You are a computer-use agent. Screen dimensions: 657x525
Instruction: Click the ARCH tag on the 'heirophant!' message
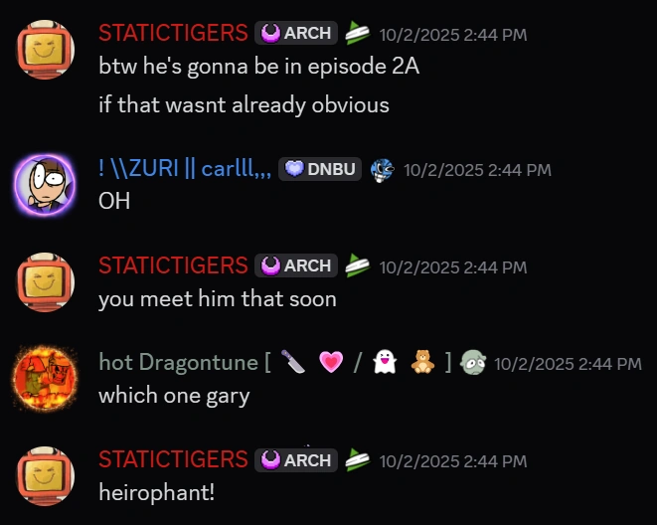(296, 460)
